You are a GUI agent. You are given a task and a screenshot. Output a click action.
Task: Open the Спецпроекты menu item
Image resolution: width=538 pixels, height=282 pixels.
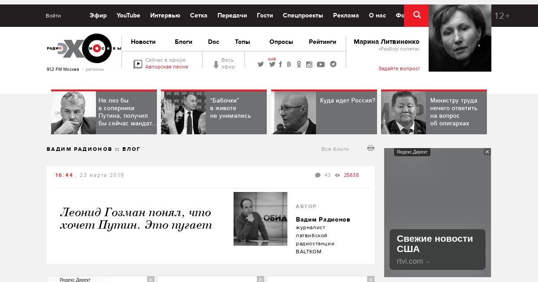point(303,15)
